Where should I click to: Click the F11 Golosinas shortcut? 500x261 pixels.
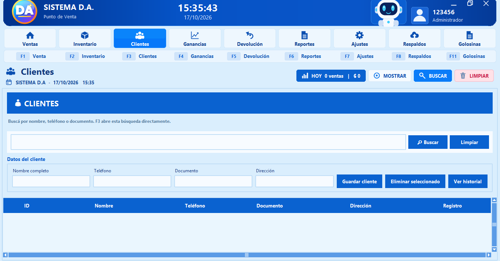tap(466, 56)
